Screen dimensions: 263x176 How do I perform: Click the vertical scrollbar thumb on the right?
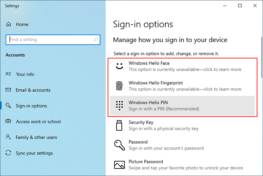[x=262, y=57]
